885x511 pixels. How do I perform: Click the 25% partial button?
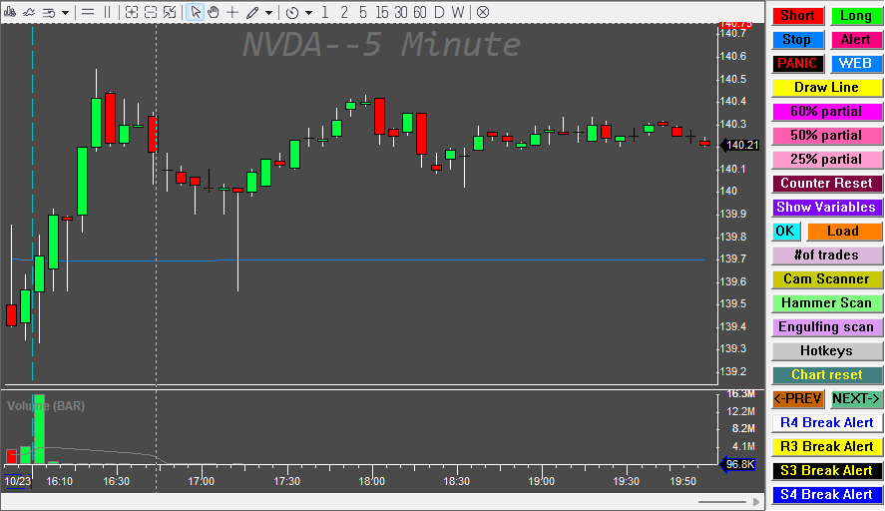coord(827,160)
